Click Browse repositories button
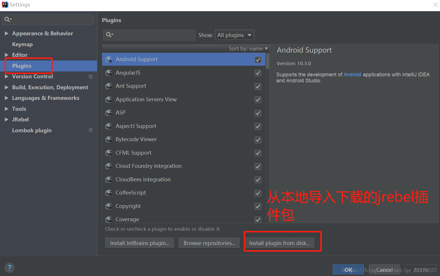 209,243
